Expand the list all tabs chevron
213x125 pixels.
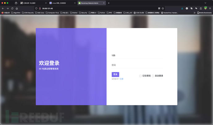pyautogui.click(x=205, y=3)
